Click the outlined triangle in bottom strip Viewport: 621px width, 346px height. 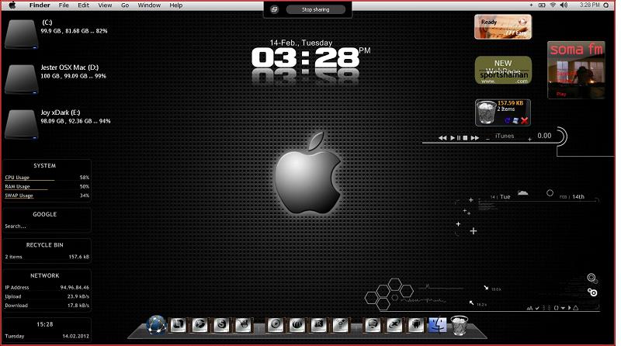click(576, 308)
